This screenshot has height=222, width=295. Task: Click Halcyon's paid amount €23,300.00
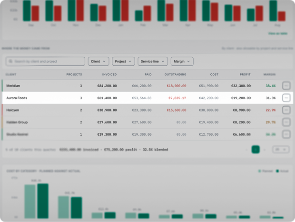tap(142, 110)
